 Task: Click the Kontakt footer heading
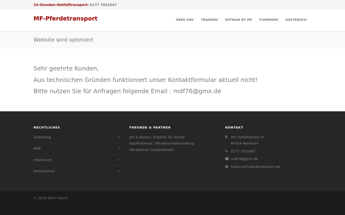pos(234,127)
